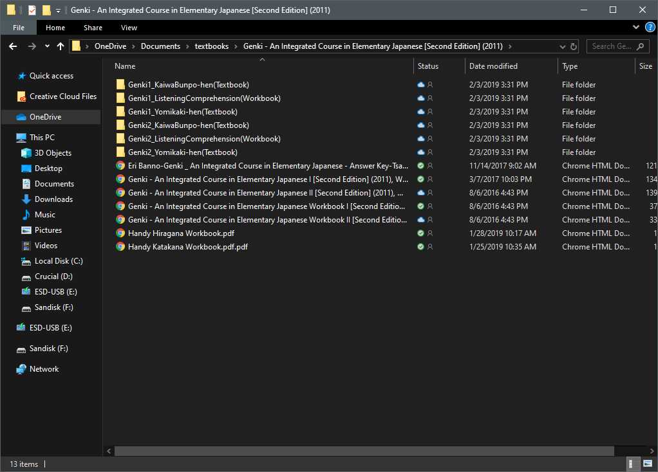This screenshot has height=472, width=658.
Task: Go back with the Back arrow
Action: tap(13, 46)
